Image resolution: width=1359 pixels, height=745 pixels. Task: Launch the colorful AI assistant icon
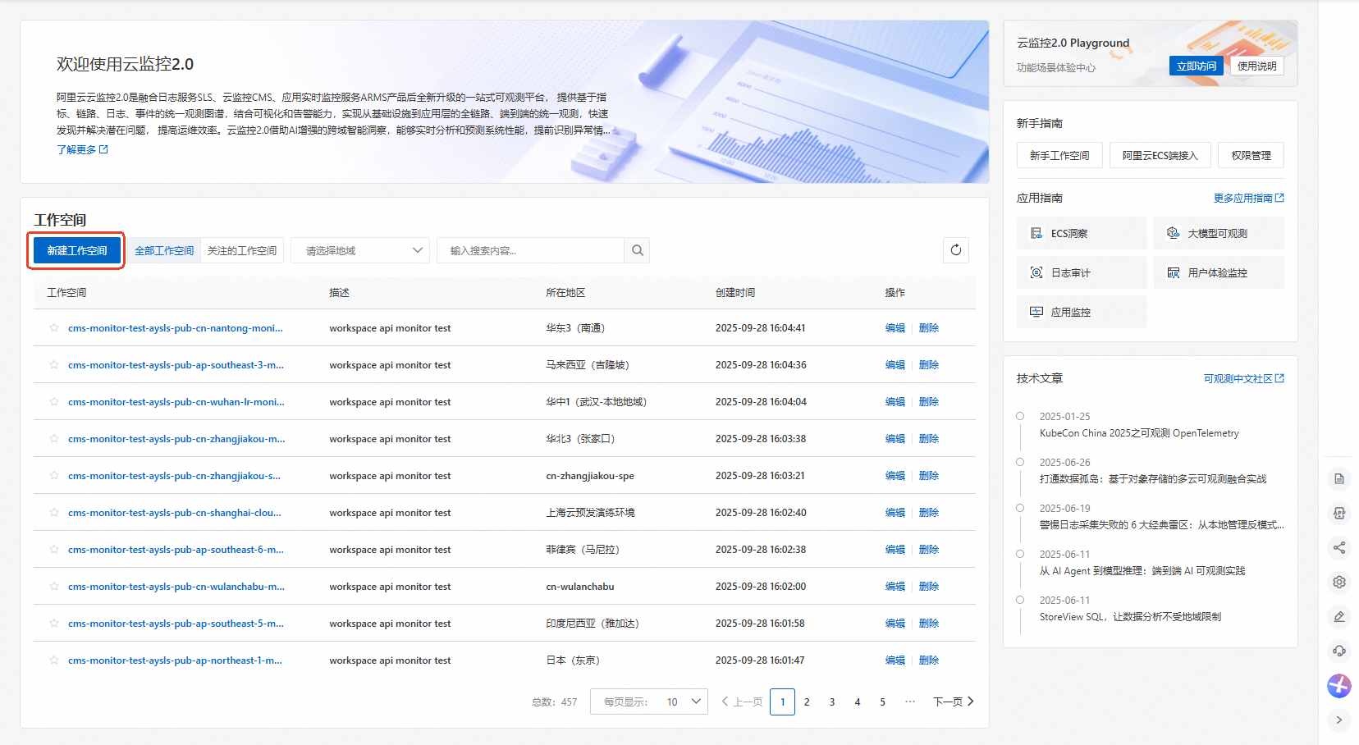pyautogui.click(x=1339, y=685)
